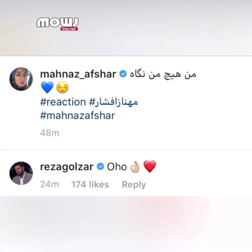Click the red ONLINE label
252x252 pixels.
click(x=69, y=29)
